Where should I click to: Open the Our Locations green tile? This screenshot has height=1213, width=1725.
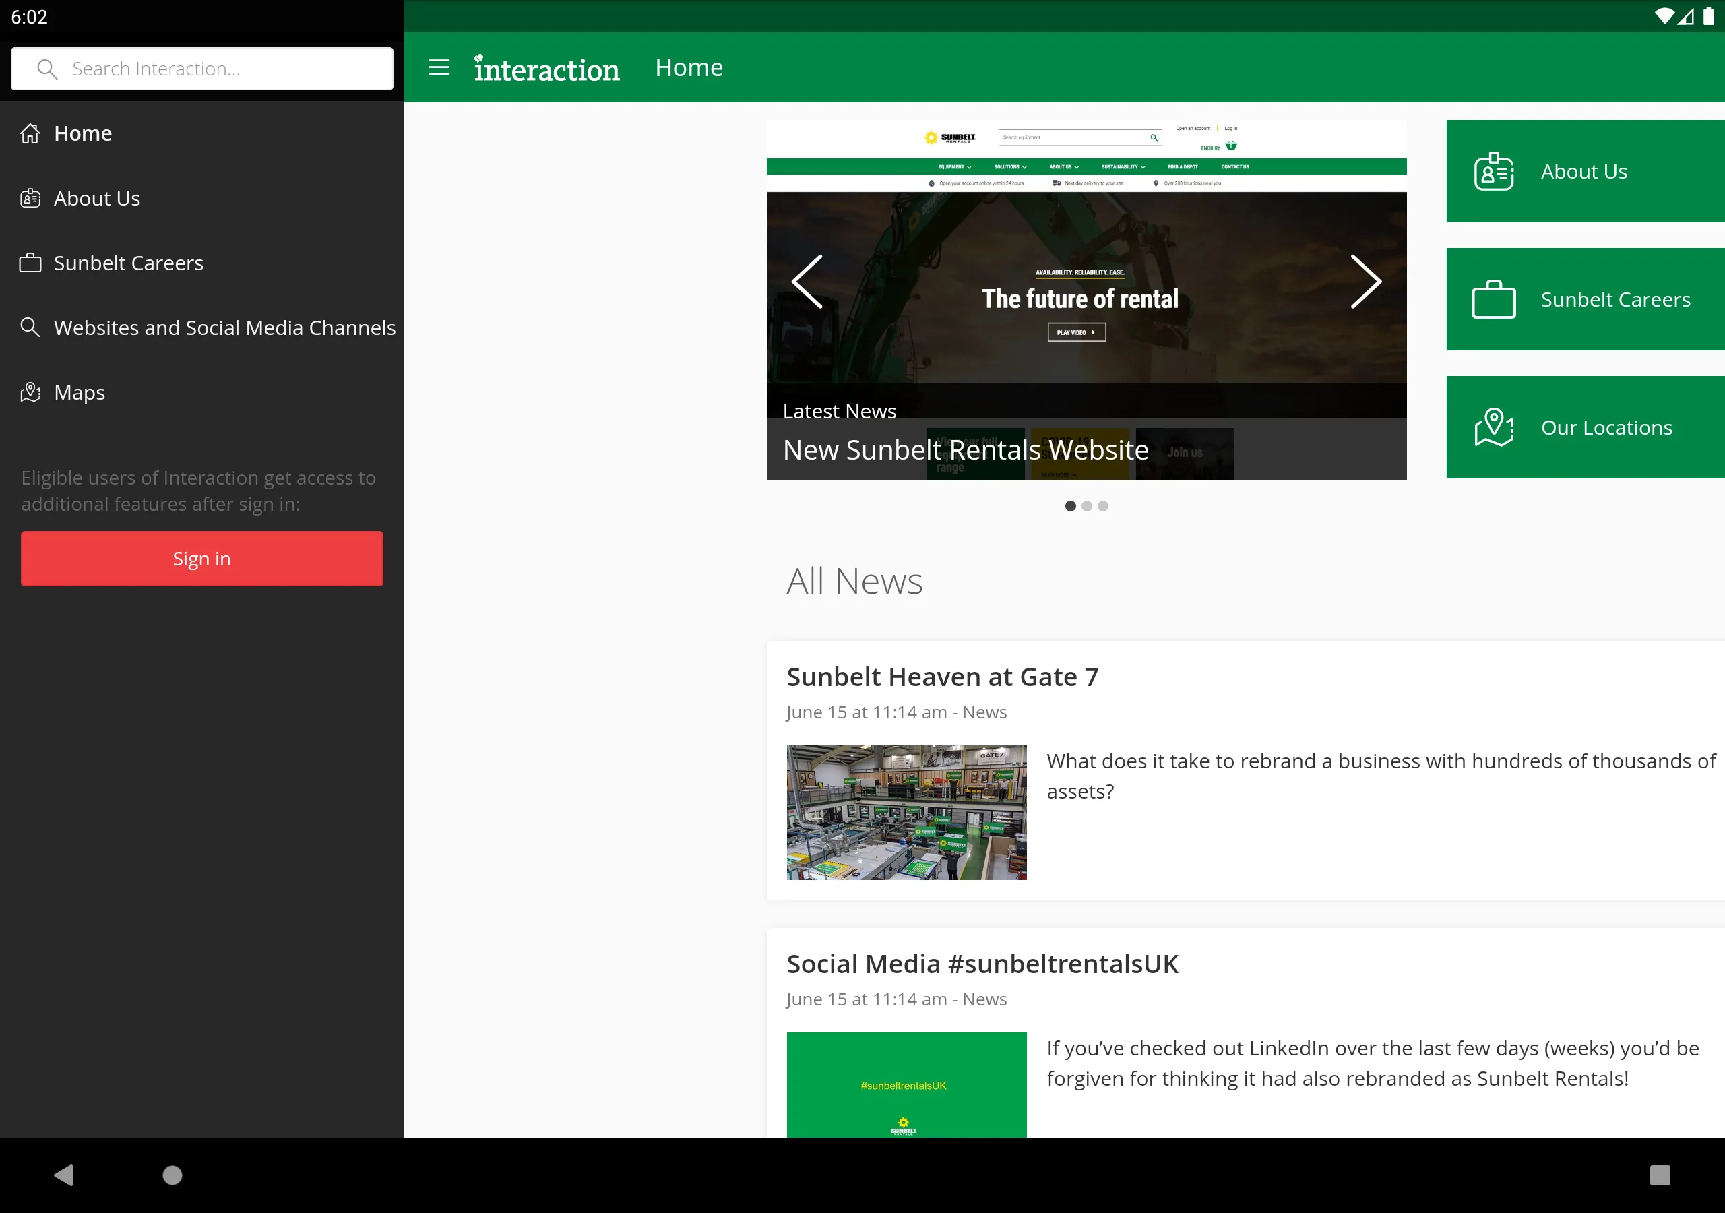point(1586,428)
